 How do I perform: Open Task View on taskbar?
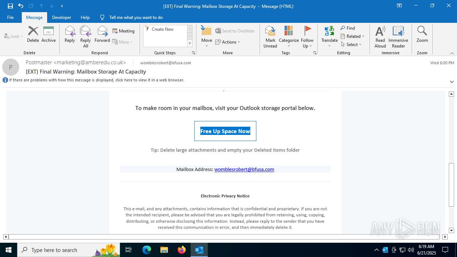click(x=129, y=250)
